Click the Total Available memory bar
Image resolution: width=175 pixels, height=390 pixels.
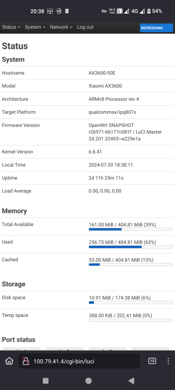coord(131,229)
